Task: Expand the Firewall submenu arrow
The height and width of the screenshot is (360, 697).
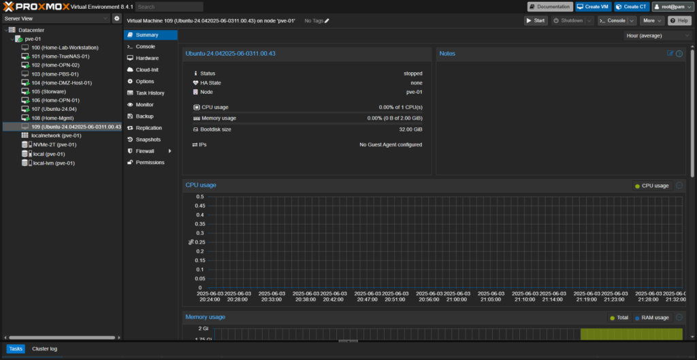Action: pyautogui.click(x=170, y=151)
